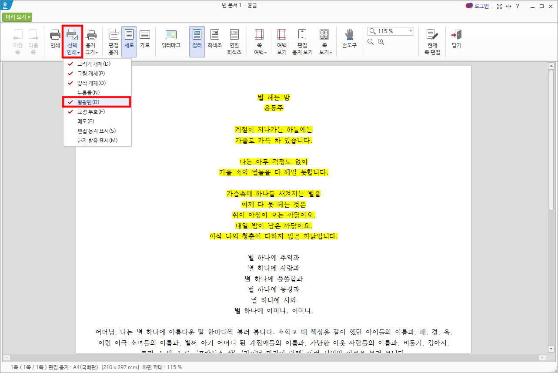Viewport: 558px width, 373px height.
Task: Go to 이전 쪽 (previous page)
Action: 18,42
